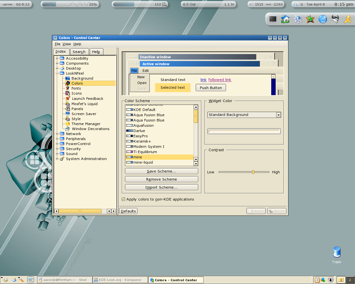Click the widget color swatch button
The image size is (355, 284).
(244, 131)
